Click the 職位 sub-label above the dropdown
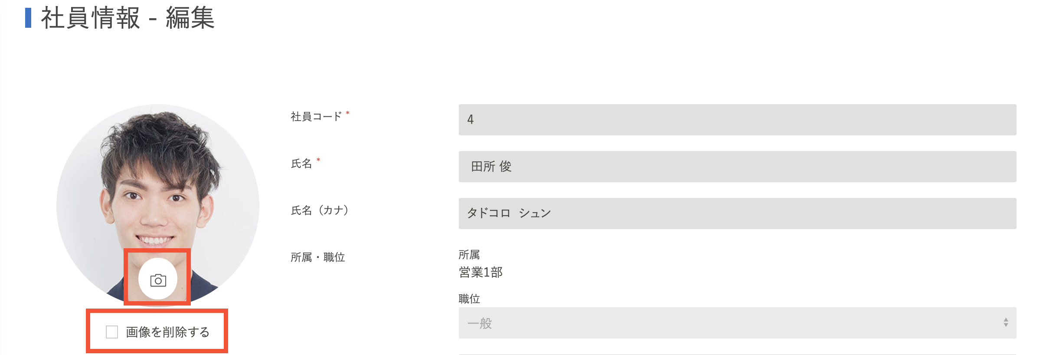This screenshot has height=355, width=1040. (469, 299)
